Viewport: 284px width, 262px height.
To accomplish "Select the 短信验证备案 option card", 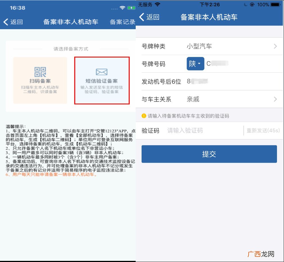I will (102, 81).
